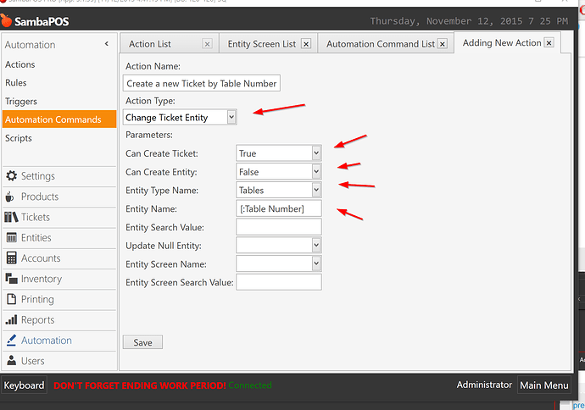Click the Printing page icon
The image size is (585, 410).
(12, 299)
